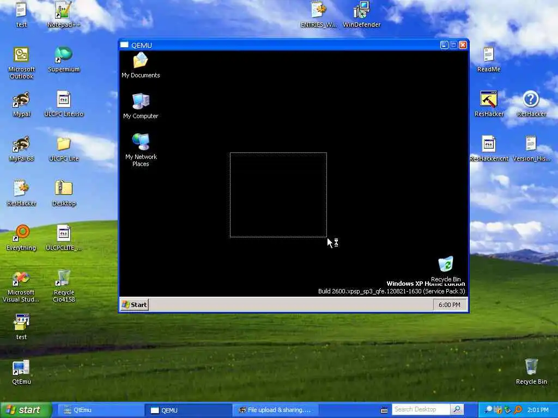Click the safely remove hardware tray icon
The height and width of the screenshot is (418, 558).
tap(508, 410)
